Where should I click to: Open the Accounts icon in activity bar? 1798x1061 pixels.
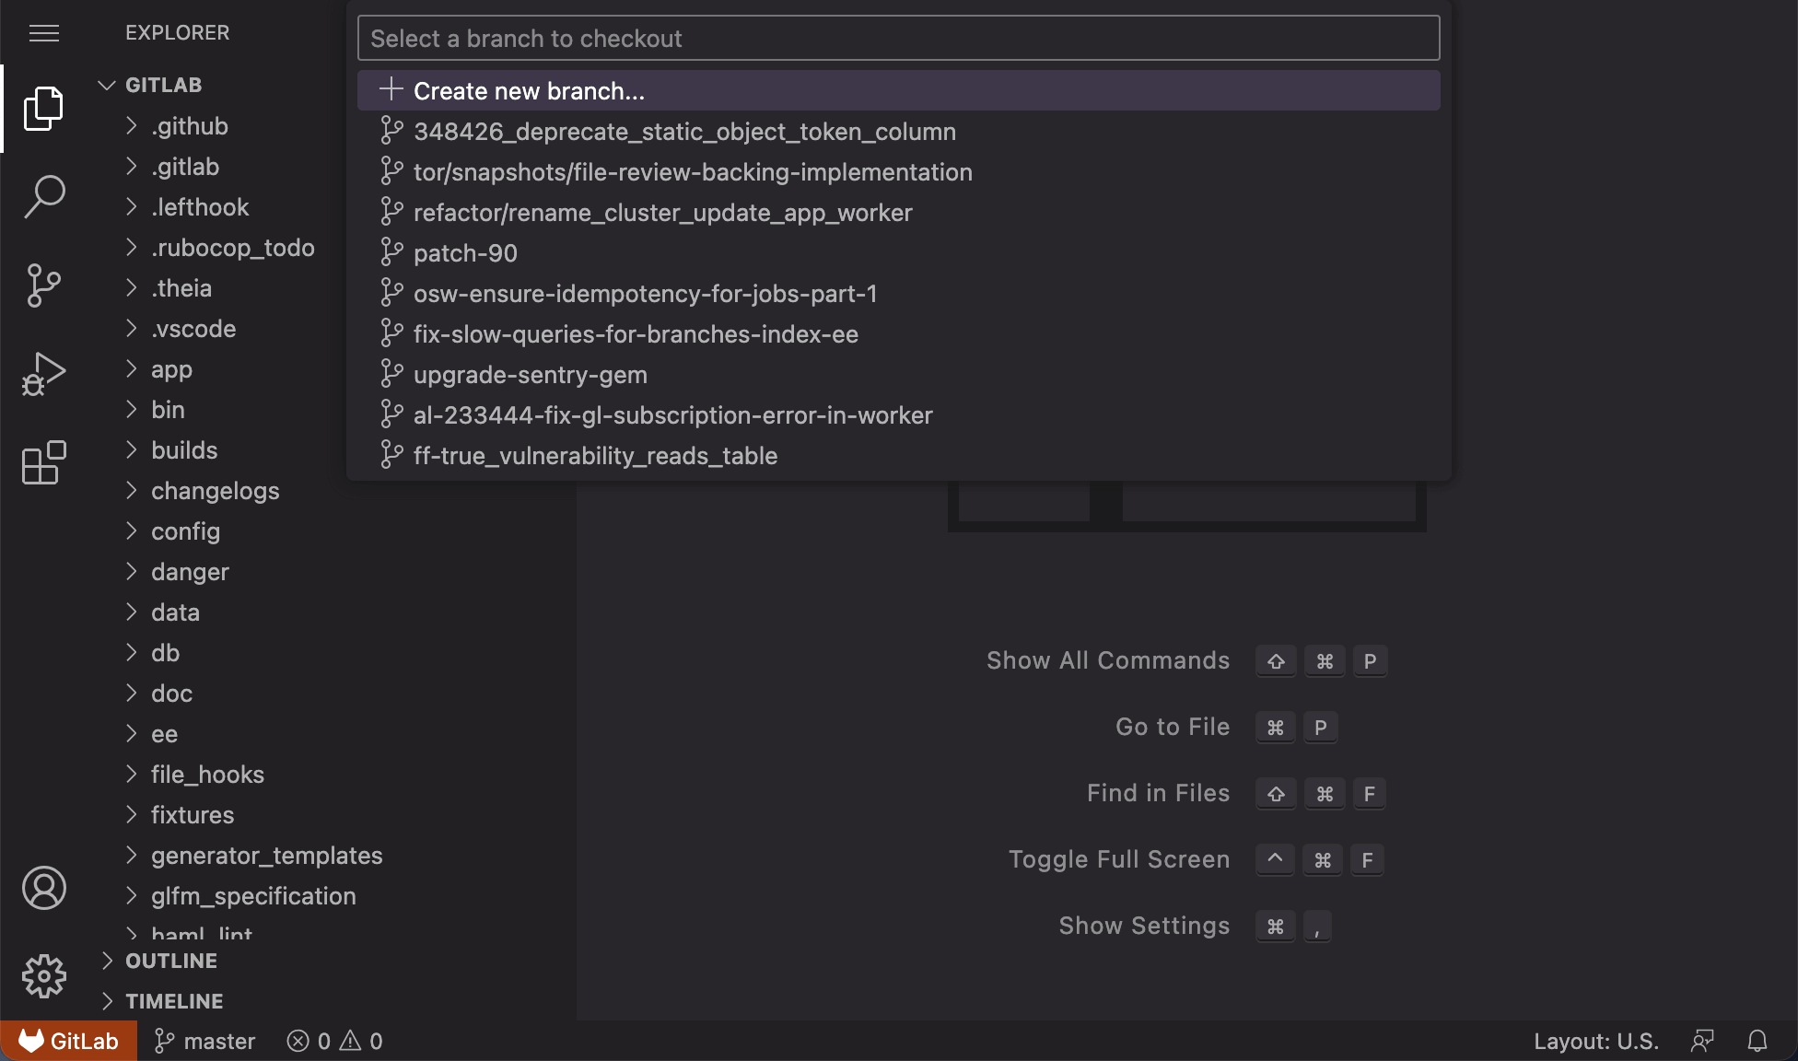tap(43, 888)
